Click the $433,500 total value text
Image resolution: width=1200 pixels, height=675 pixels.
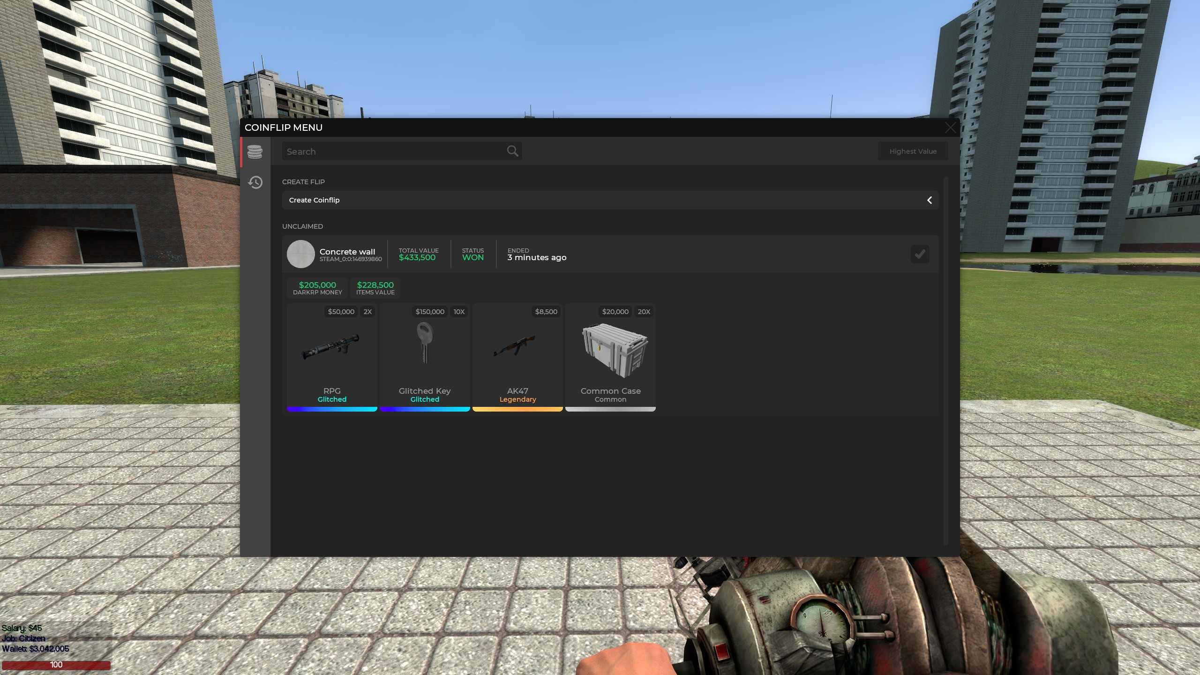point(417,257)
